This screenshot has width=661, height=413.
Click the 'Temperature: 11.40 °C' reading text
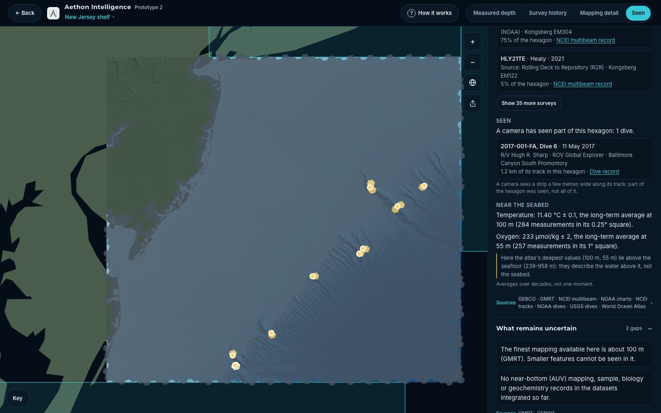(x=574, y=220)
